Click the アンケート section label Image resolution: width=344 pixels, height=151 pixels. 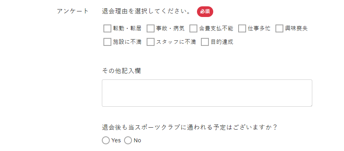pyautogui.click(x=73, y=11)
